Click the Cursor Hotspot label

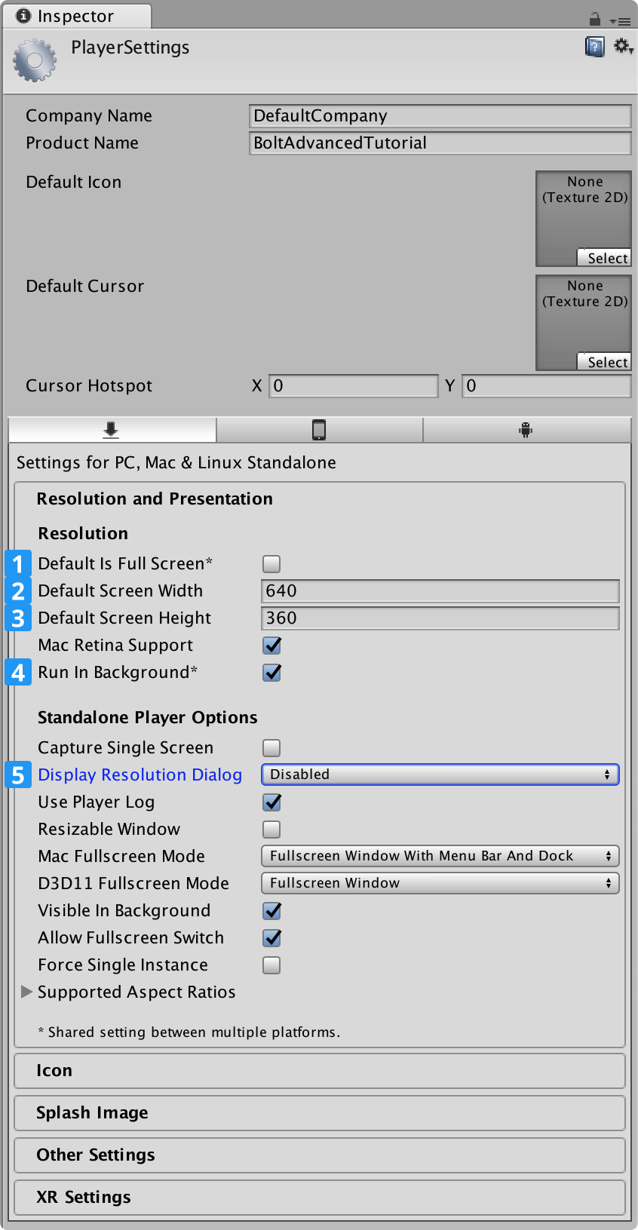point(89,385)
